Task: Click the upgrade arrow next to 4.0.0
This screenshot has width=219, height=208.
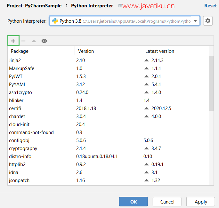Action: [147, 116]
